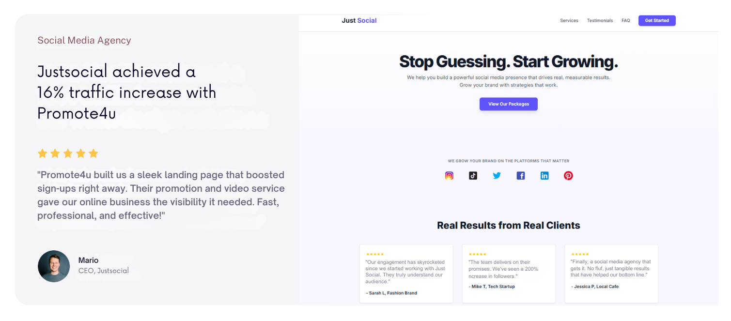Click the Pinterest icon

point(569,176)
